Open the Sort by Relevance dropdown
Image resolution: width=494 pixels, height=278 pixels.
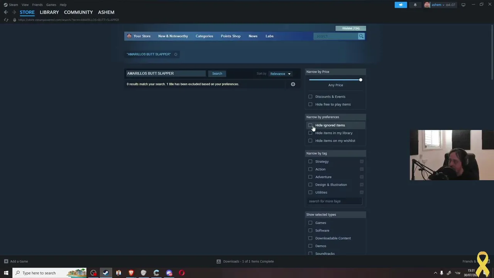(x=281, y=74)
